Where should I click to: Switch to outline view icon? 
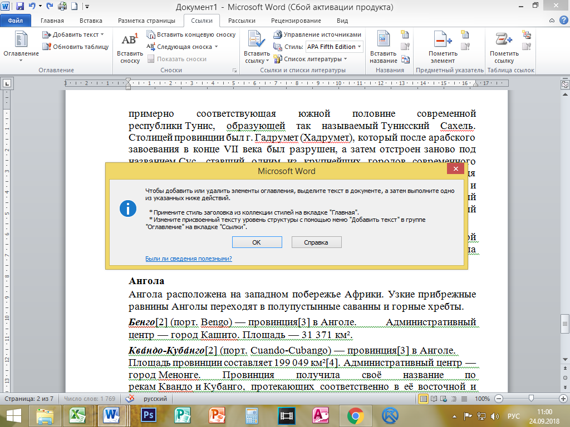pyautogui.click(x=454, y=399)
